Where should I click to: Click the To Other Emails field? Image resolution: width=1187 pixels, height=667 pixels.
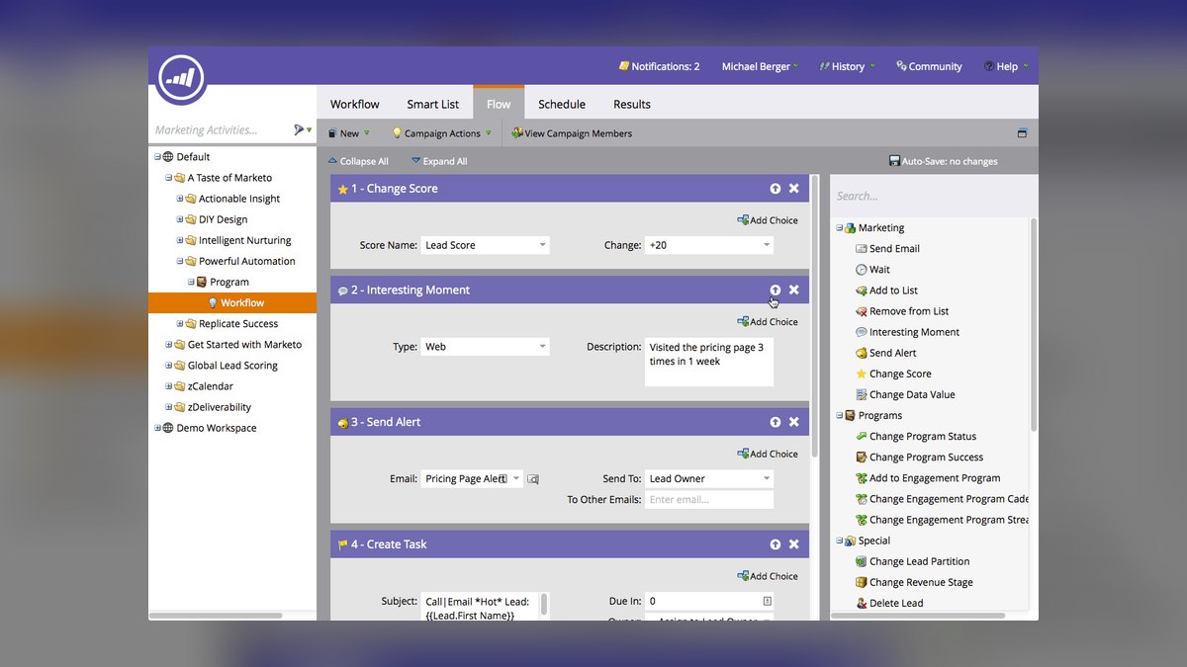(709, 500)
